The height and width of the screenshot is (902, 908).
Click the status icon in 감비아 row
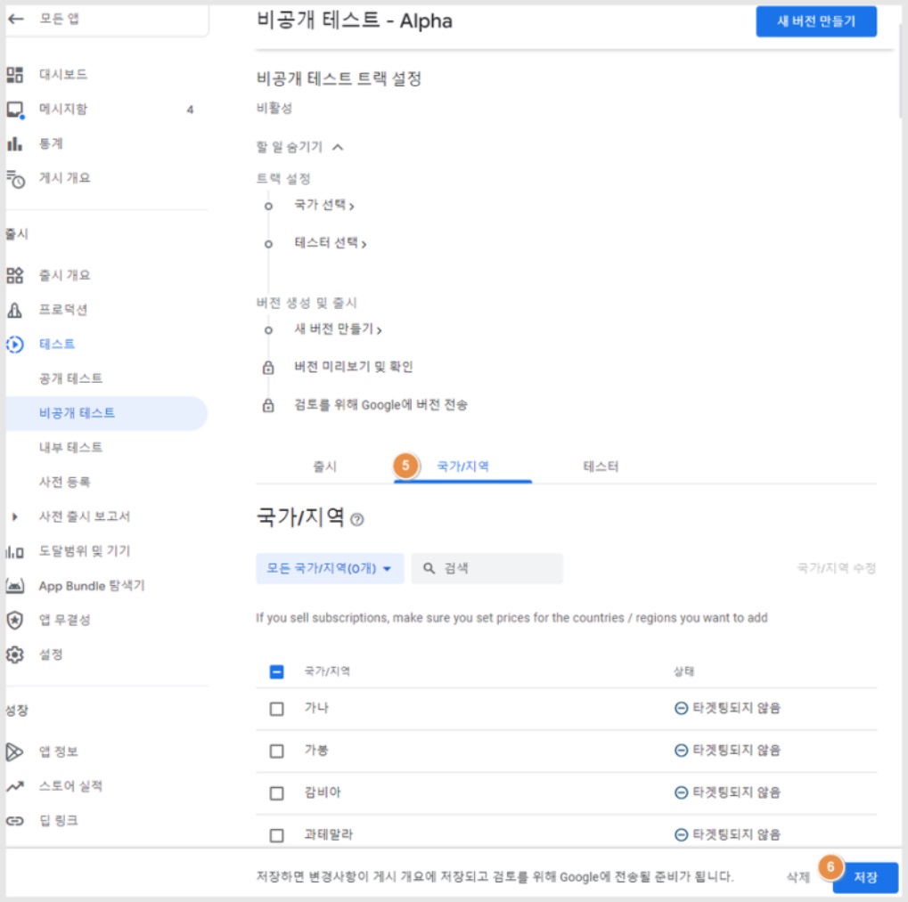(x=681, y=792)
